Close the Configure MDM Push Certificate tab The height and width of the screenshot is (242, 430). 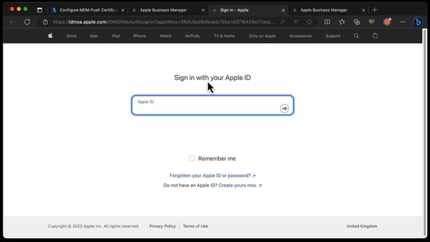[123, 10]
